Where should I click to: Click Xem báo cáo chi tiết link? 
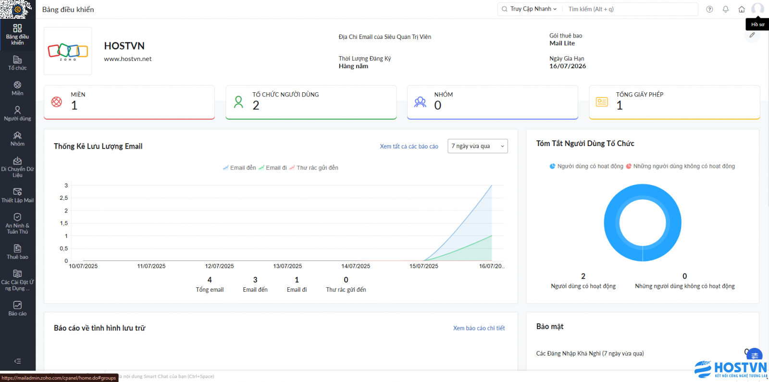[479, 328]
